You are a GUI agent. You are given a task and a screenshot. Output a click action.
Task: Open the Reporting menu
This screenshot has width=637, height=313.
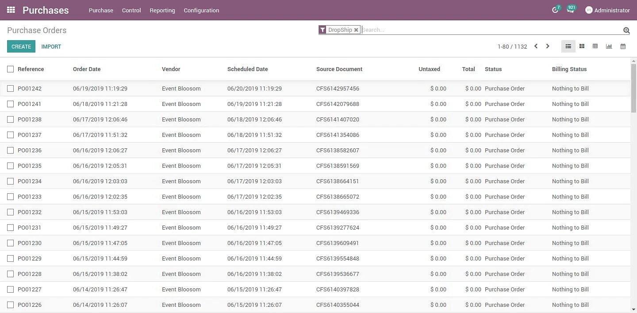pos(162,10)
